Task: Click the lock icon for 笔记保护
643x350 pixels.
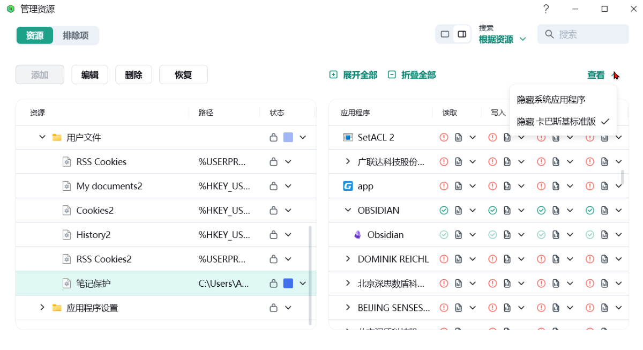Action: (x=273, y=284)
